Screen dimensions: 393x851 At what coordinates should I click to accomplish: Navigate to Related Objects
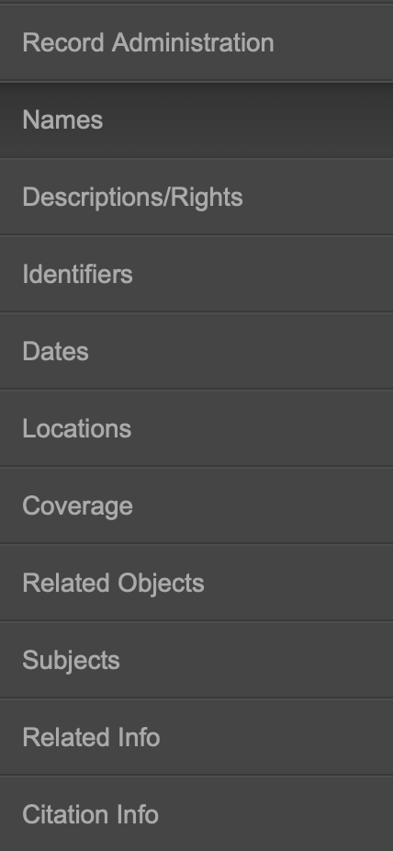click(196, 583)
